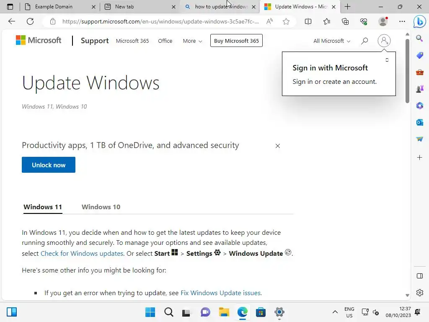Switch to how to update windows tab

[220, 7]
